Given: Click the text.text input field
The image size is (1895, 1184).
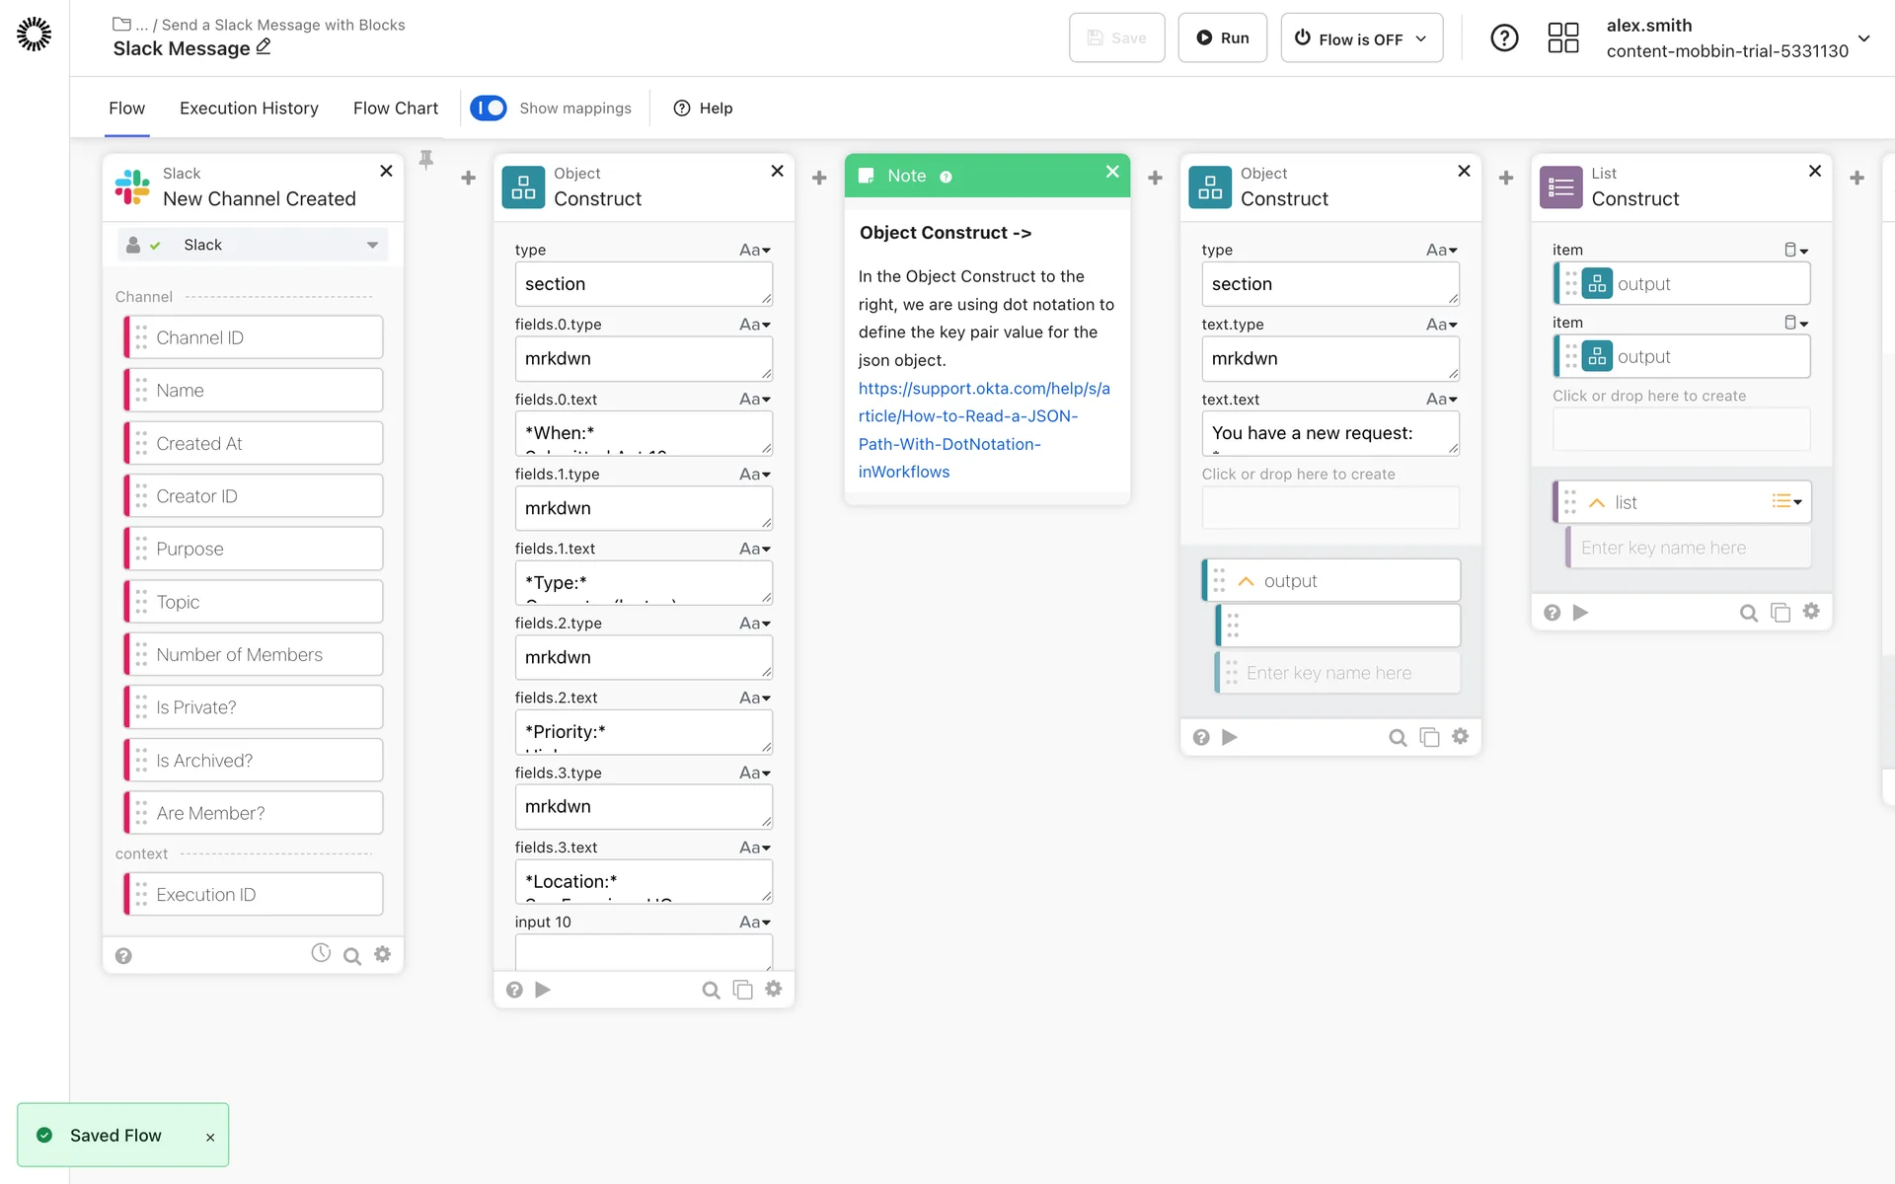Looking at the screenshot, I should 1328,433.
